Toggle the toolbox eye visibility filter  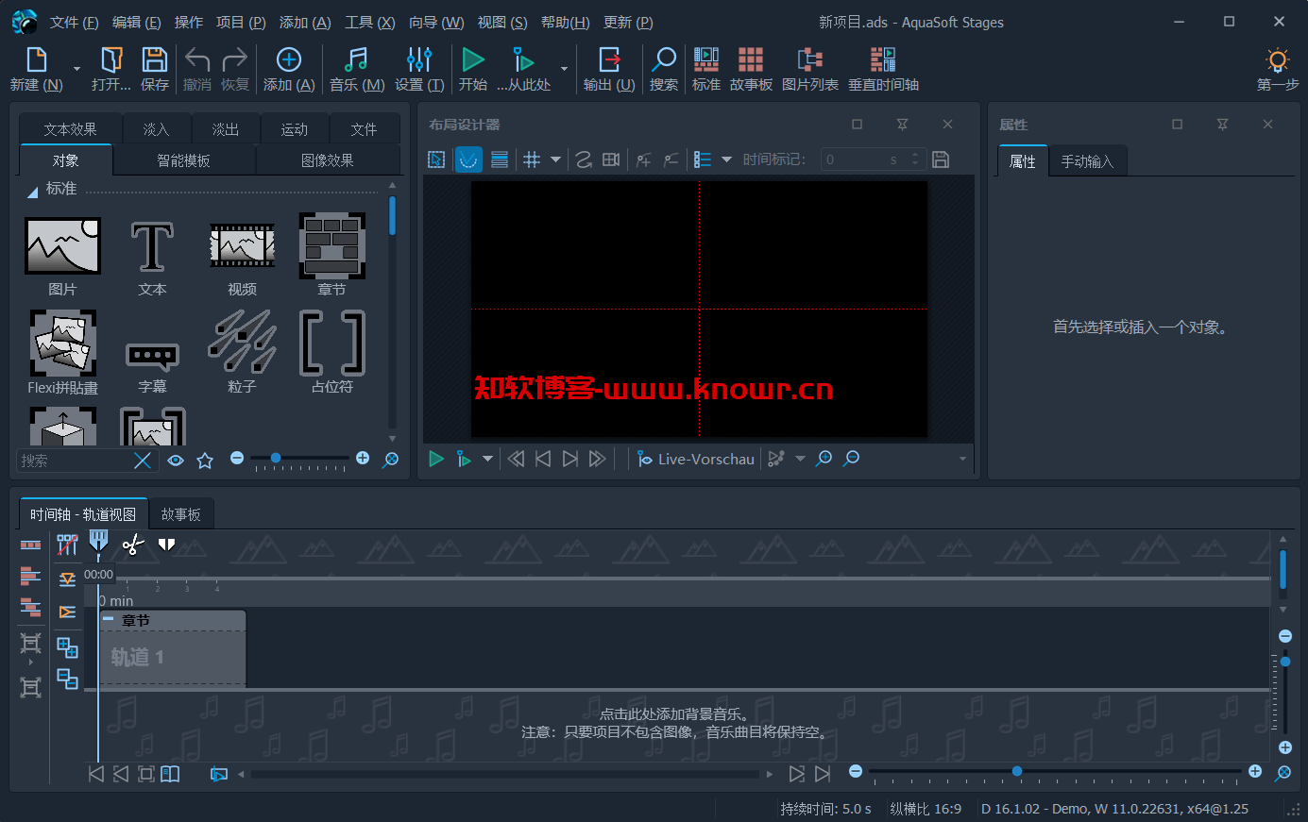coord(176,461)
